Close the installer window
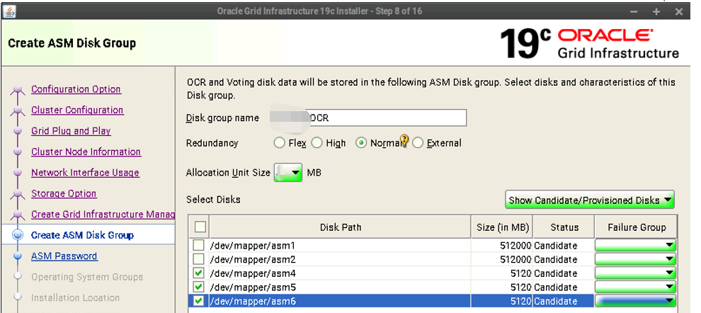 click(679, 11)
